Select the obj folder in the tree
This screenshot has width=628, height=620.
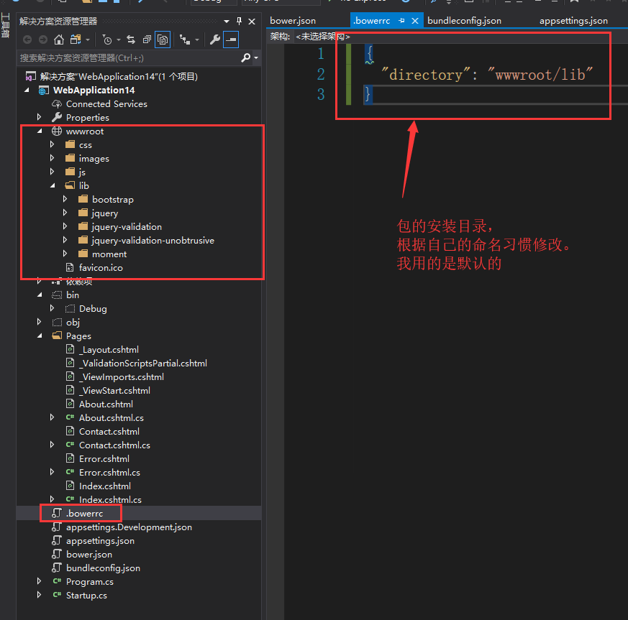[73, 323]
